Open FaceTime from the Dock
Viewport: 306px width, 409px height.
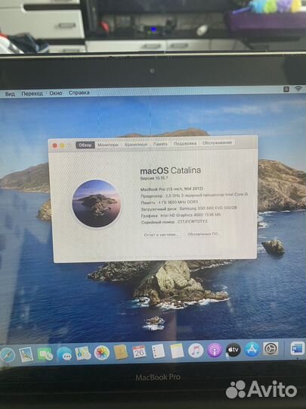45,354
